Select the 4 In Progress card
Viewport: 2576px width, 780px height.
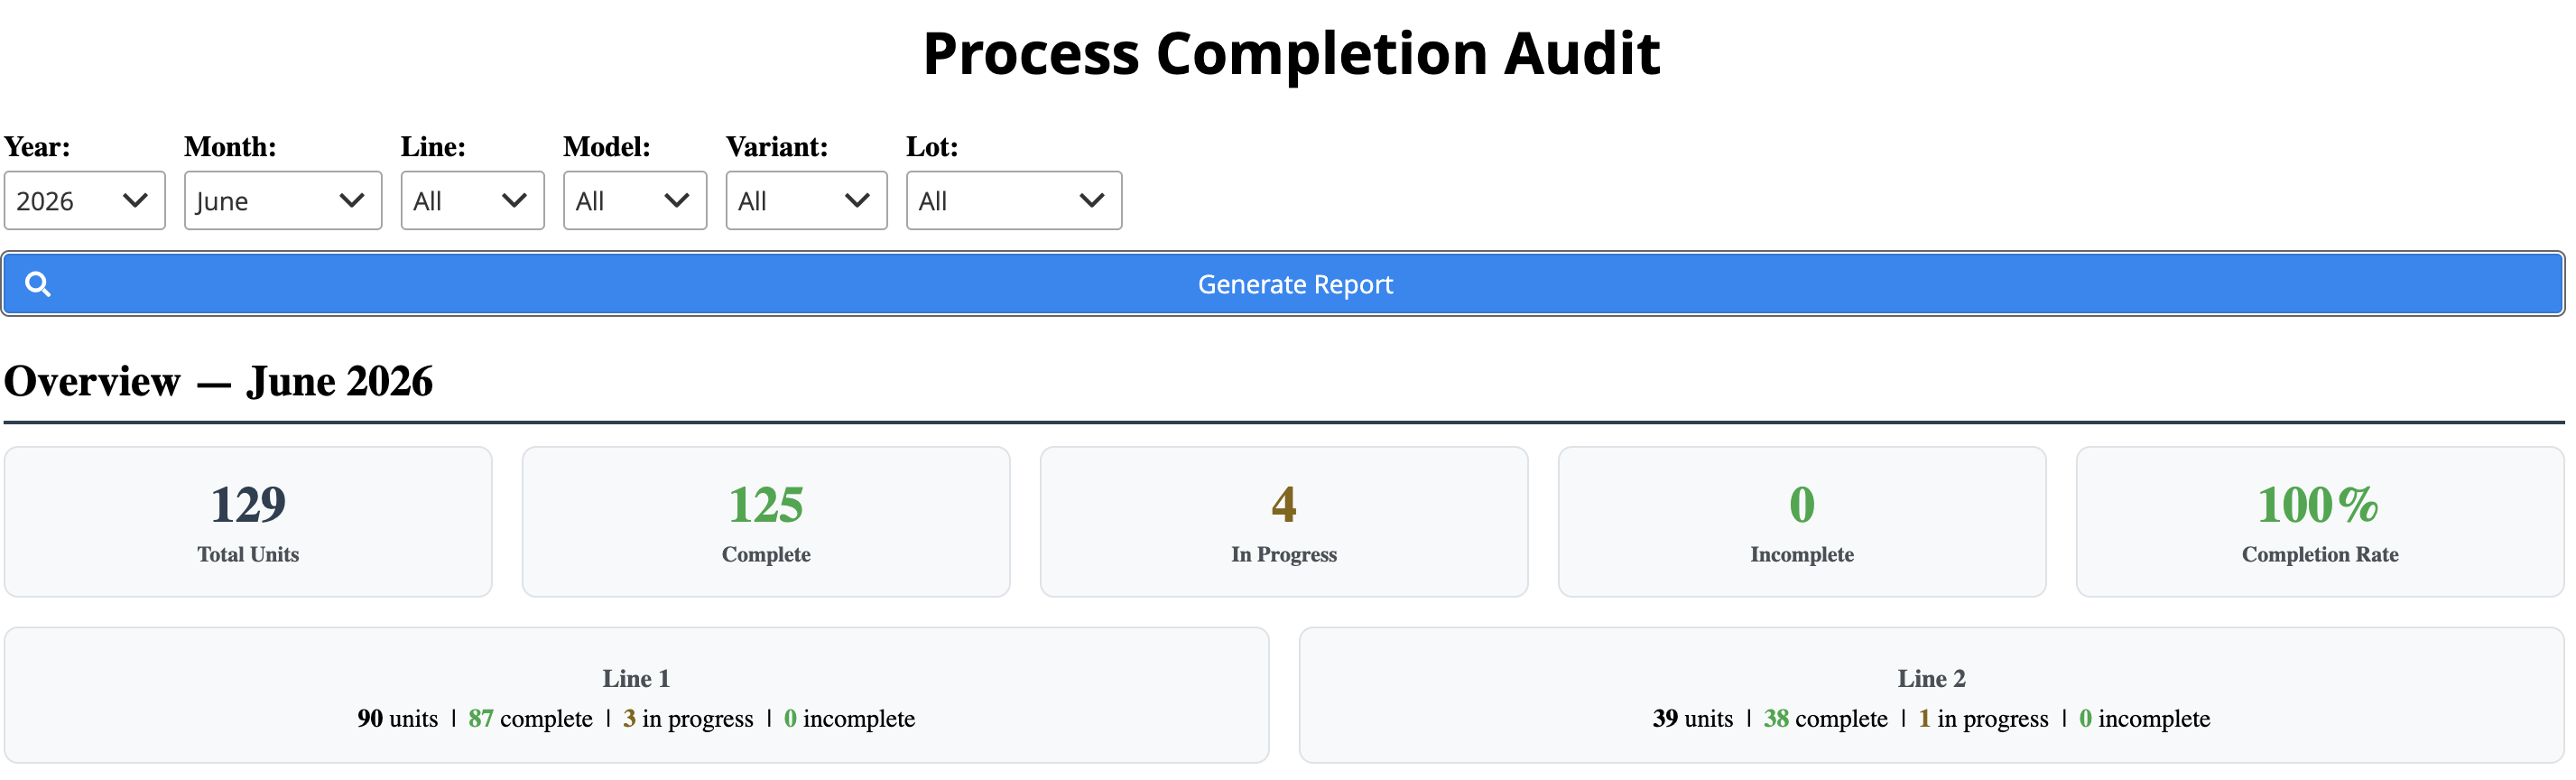1284,522
